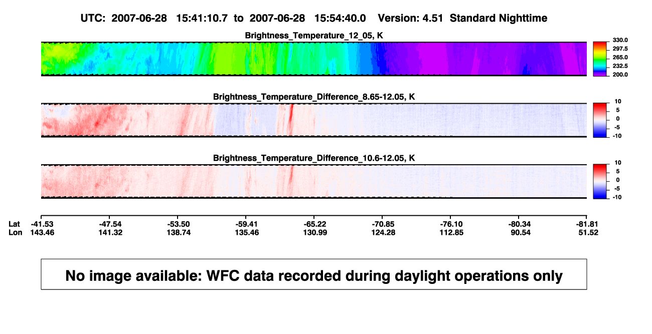Click the Brightness_Temperature_Difference_8.65-12.05 image strip
This screenshot has height=334, width=652.
coord(314,120)
